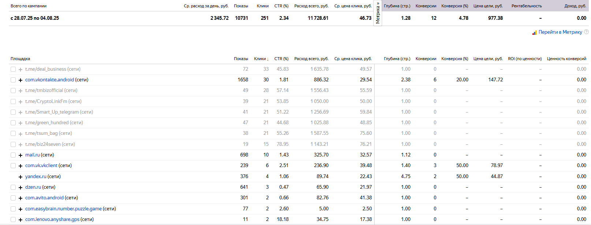
Task: Sort table by Показы column in placements table
Action: (x=241, y=59)
